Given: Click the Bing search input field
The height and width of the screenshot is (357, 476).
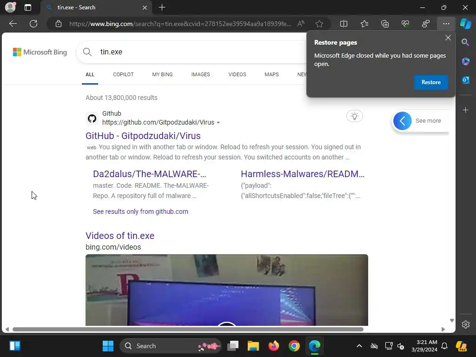Looking at the screenshot, I should 200,52.
